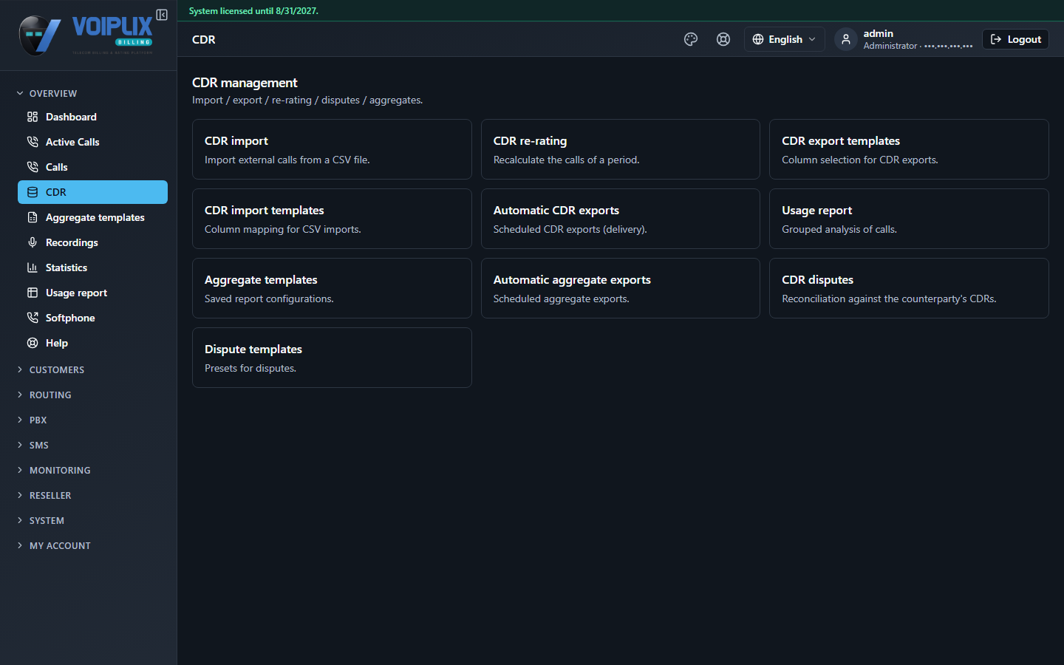Image resolution: width=1064 pixels, height=665 pixels.
Task: Open the CDR re-rating card
Action: point(621,149)
